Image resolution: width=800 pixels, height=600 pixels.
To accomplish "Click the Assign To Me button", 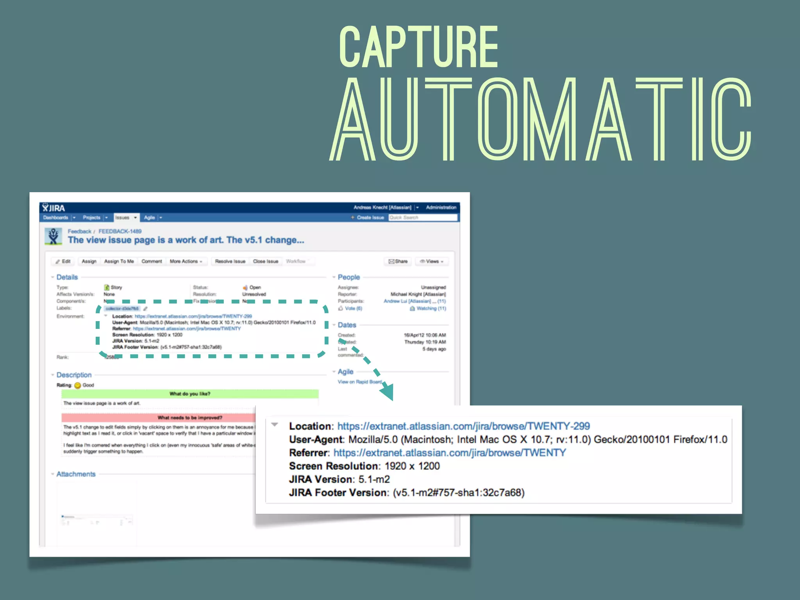I will [x=119, y=261].
